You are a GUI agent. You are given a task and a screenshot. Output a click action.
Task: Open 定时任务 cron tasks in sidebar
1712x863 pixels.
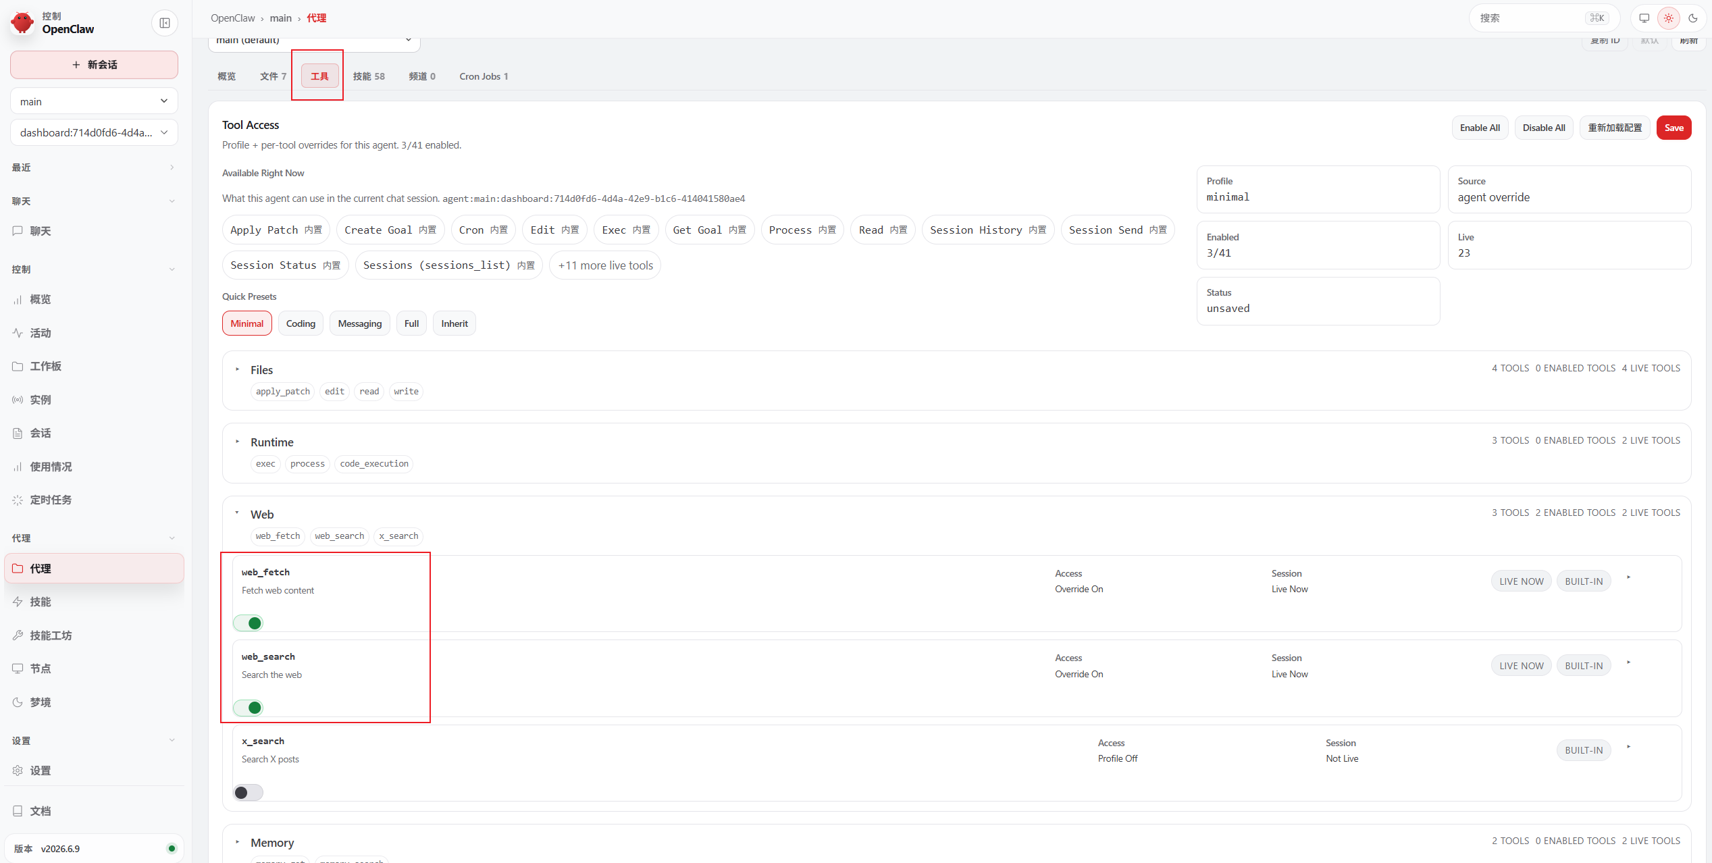click(94, 500)
